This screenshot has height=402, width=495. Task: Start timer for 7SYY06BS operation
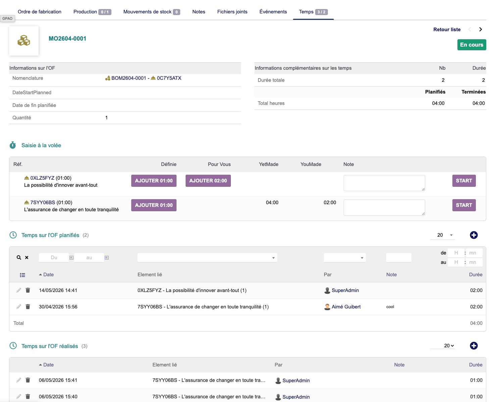464,205
